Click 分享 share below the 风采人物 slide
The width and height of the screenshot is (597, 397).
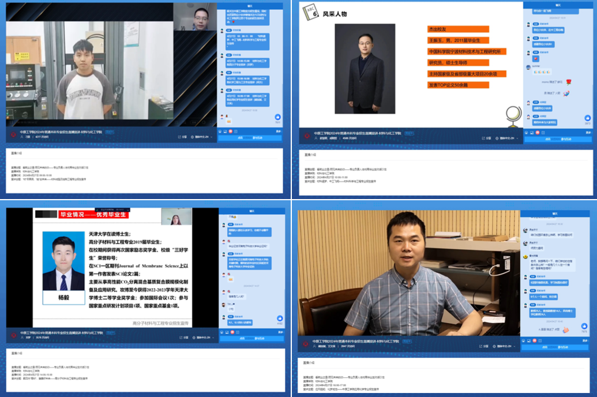[x=487, y=138]
